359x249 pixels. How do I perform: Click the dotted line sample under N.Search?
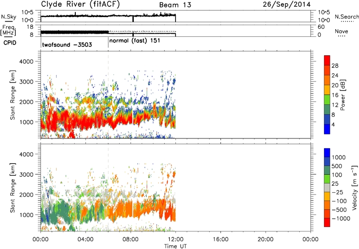click(347, 21)
